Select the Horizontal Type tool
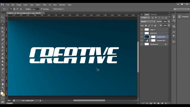The height and width of the screenshot is (107, 190). (3, 73)
